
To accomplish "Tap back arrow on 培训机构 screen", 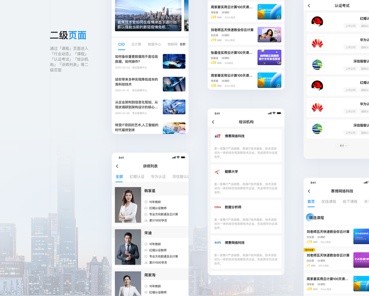I will coord(213,122).
